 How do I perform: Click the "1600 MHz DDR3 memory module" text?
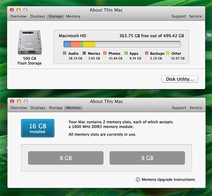[102, 127]
